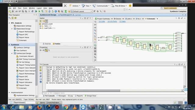Collapse the RTL Analysis section
The height and width of the screenshot is (110, 195).
click(9, 23)
